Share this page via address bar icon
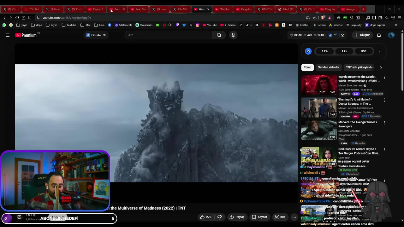 click(315, 18)
